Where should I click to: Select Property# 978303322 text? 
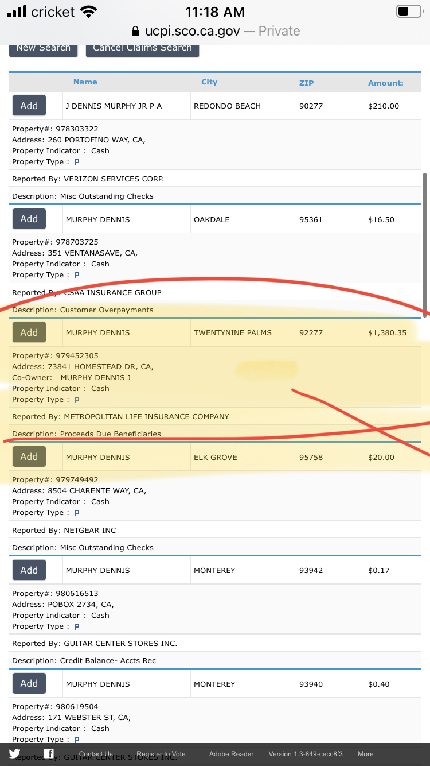click(x=55, y=129)
